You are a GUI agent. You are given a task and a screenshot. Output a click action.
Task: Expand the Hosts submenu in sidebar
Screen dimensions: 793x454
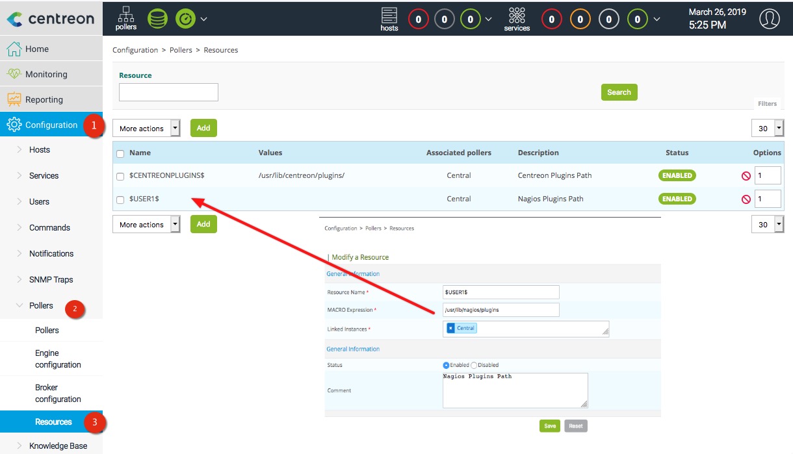(40, 150)
